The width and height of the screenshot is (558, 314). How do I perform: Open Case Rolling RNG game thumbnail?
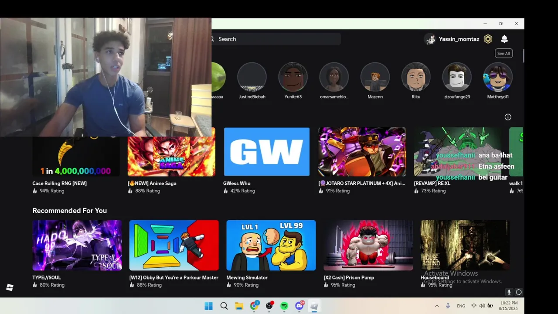76,156
